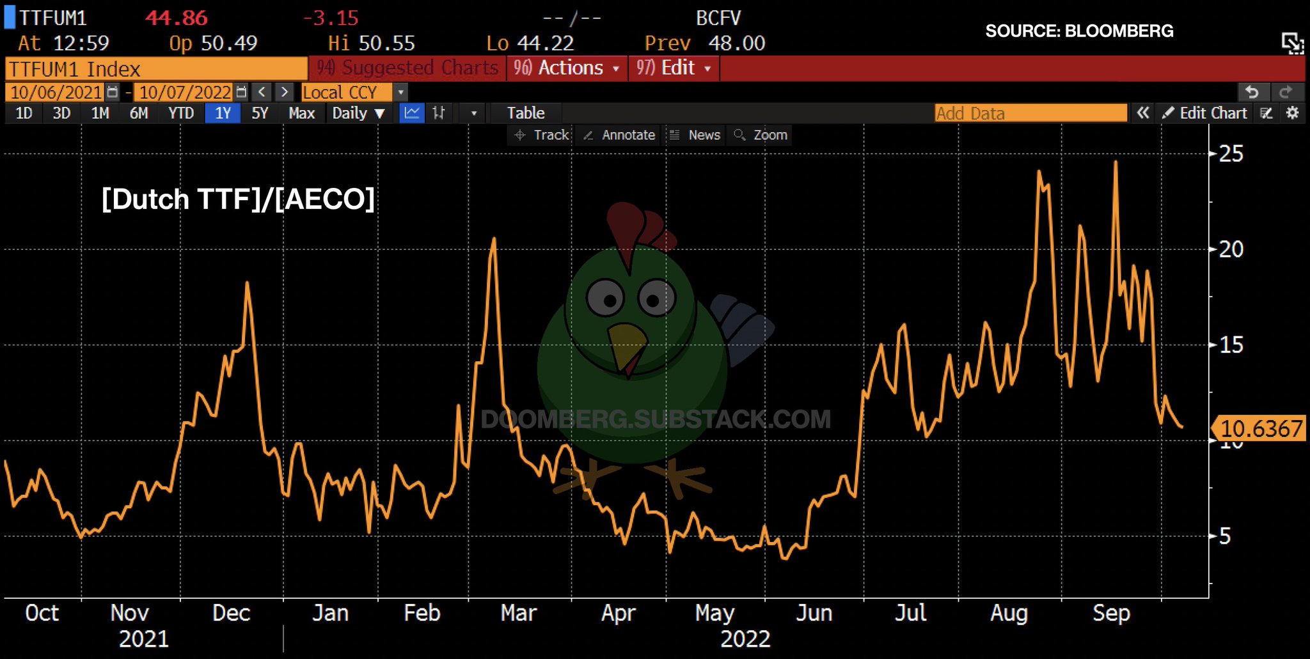Screen dimensions: 1310x659
Task: Redo chart change
Action: pyautogui.click(x=1286, y=92)
